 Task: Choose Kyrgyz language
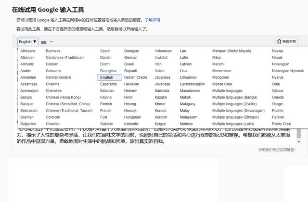coord(160,124)
